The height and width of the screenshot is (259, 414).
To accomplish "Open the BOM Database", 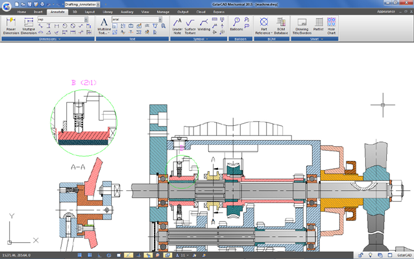I will pos(281,26).
